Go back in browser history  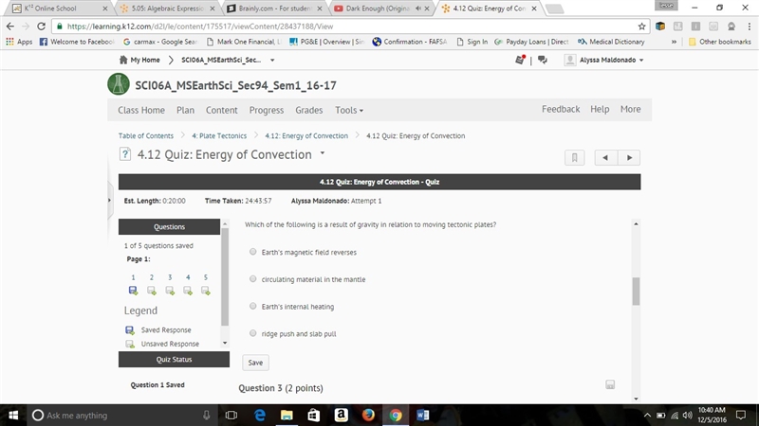[10, 27]
